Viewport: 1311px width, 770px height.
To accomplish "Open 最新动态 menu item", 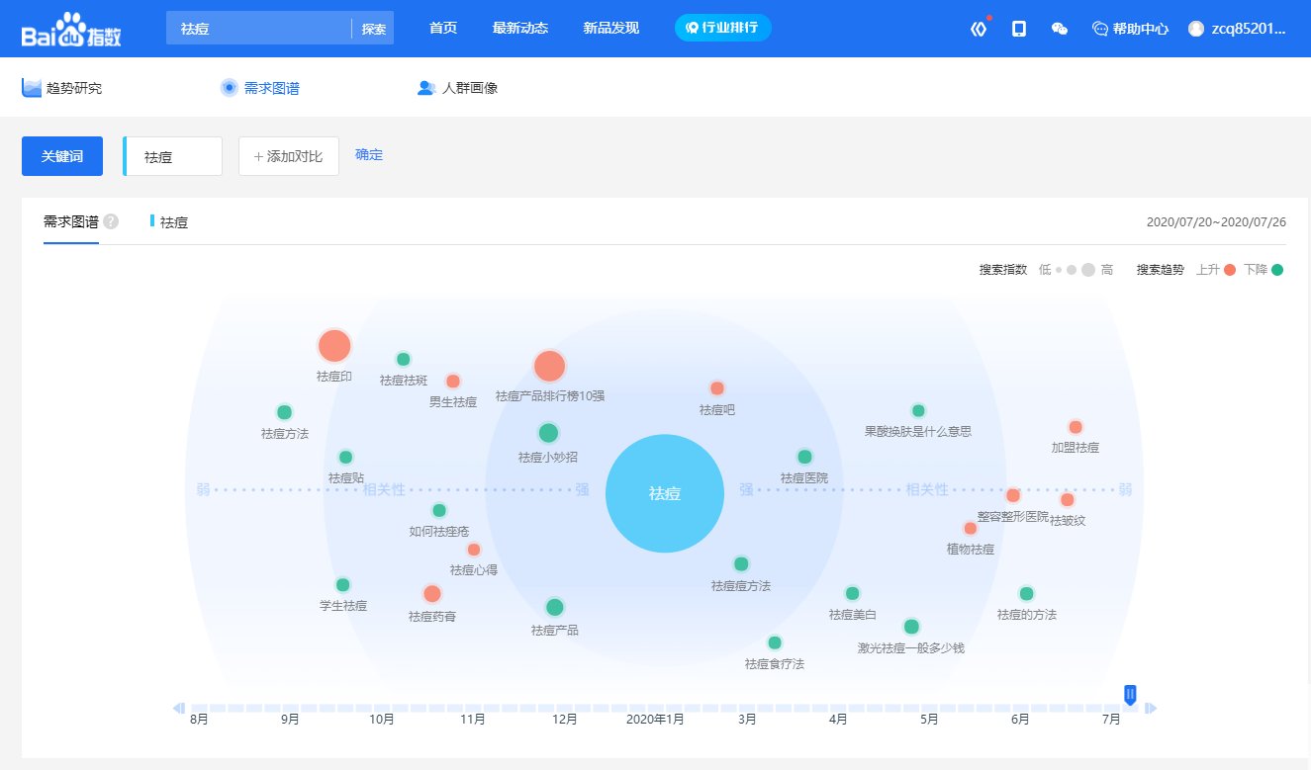I will pyautogui.click(x=520, y=28).
